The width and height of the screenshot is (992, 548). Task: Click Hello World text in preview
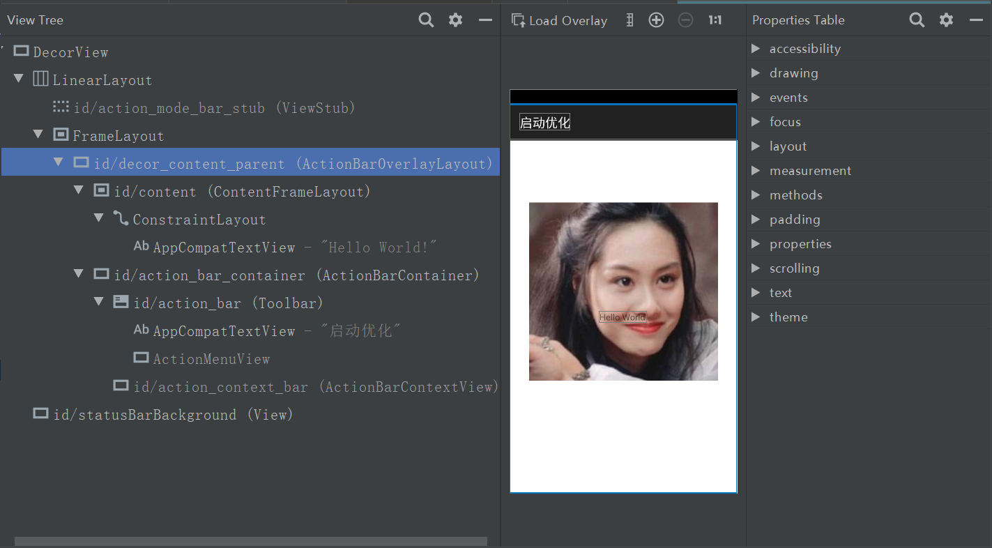pyautogui.click(x=623, y=317)
